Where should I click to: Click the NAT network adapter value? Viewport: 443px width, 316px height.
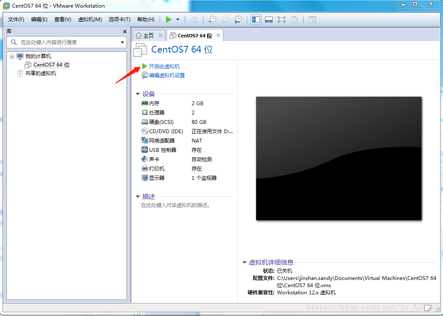click(197, 140)
